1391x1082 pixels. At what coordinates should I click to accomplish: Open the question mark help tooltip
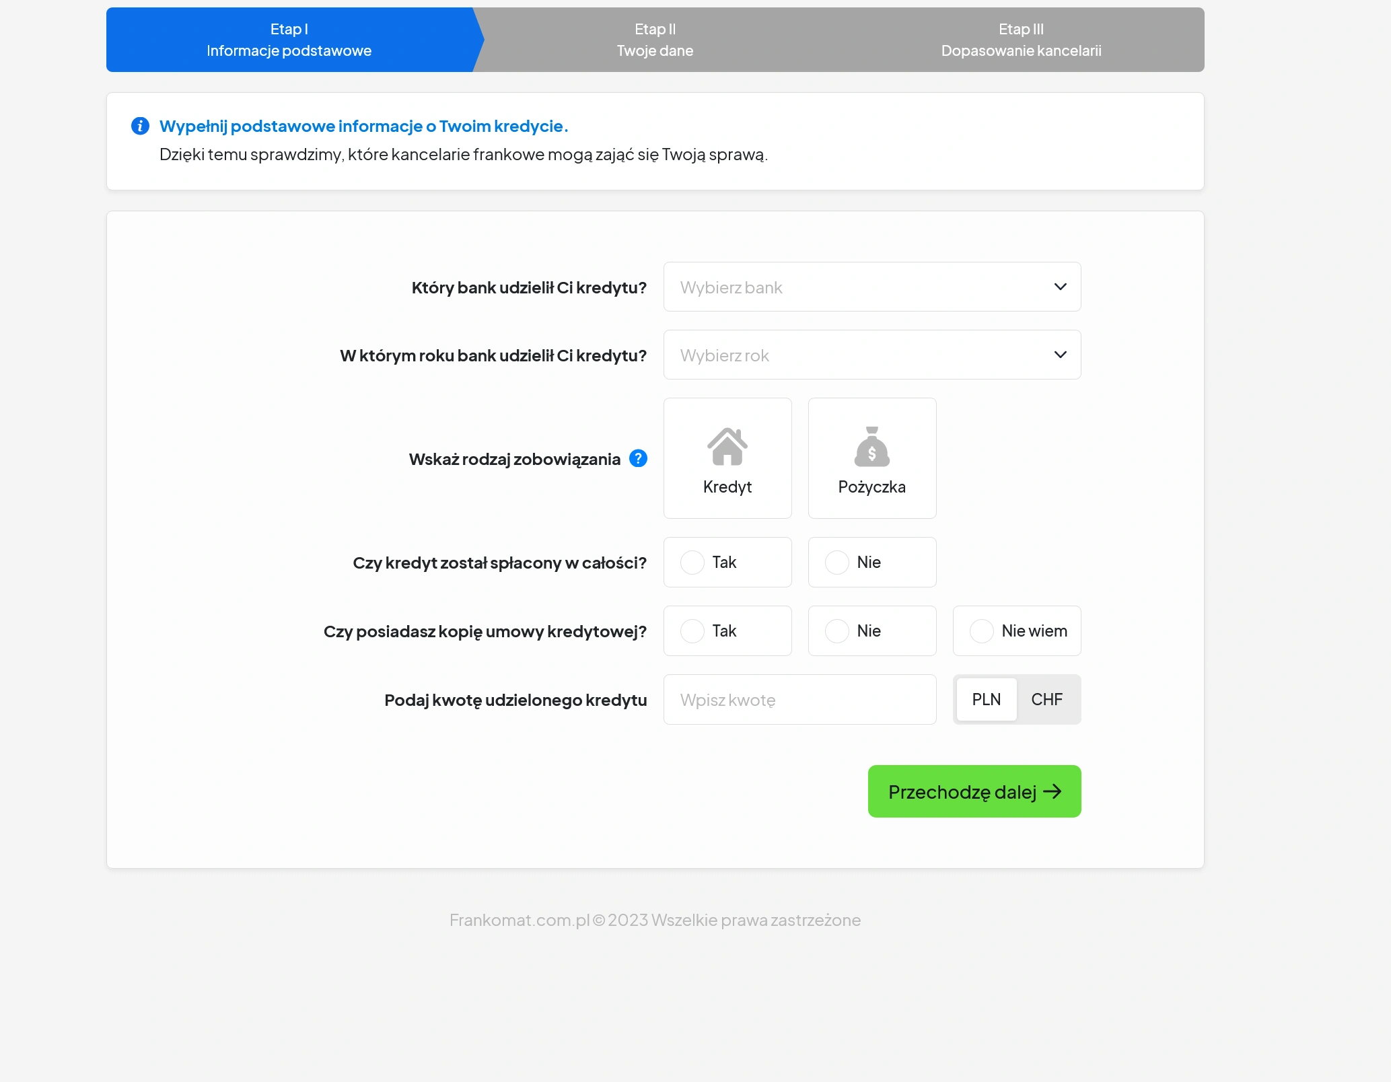click(x=638, y=458)
